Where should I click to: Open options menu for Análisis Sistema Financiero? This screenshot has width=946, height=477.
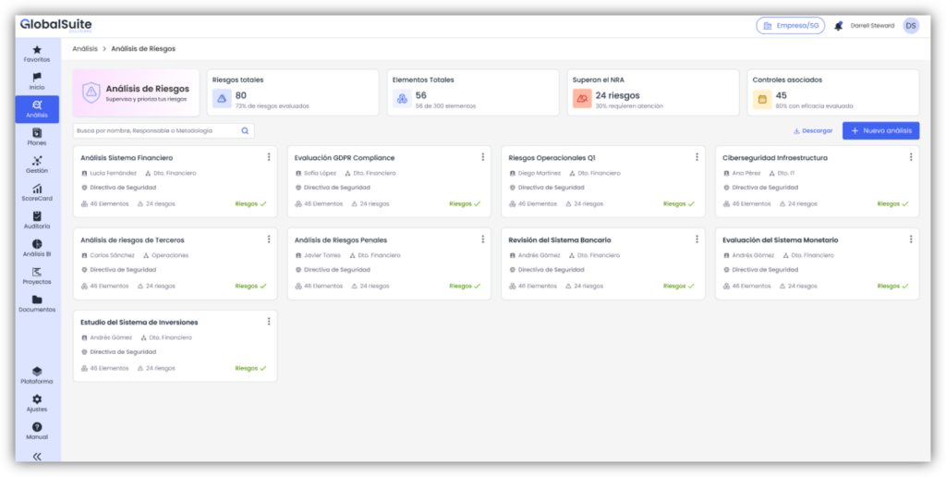269,157
